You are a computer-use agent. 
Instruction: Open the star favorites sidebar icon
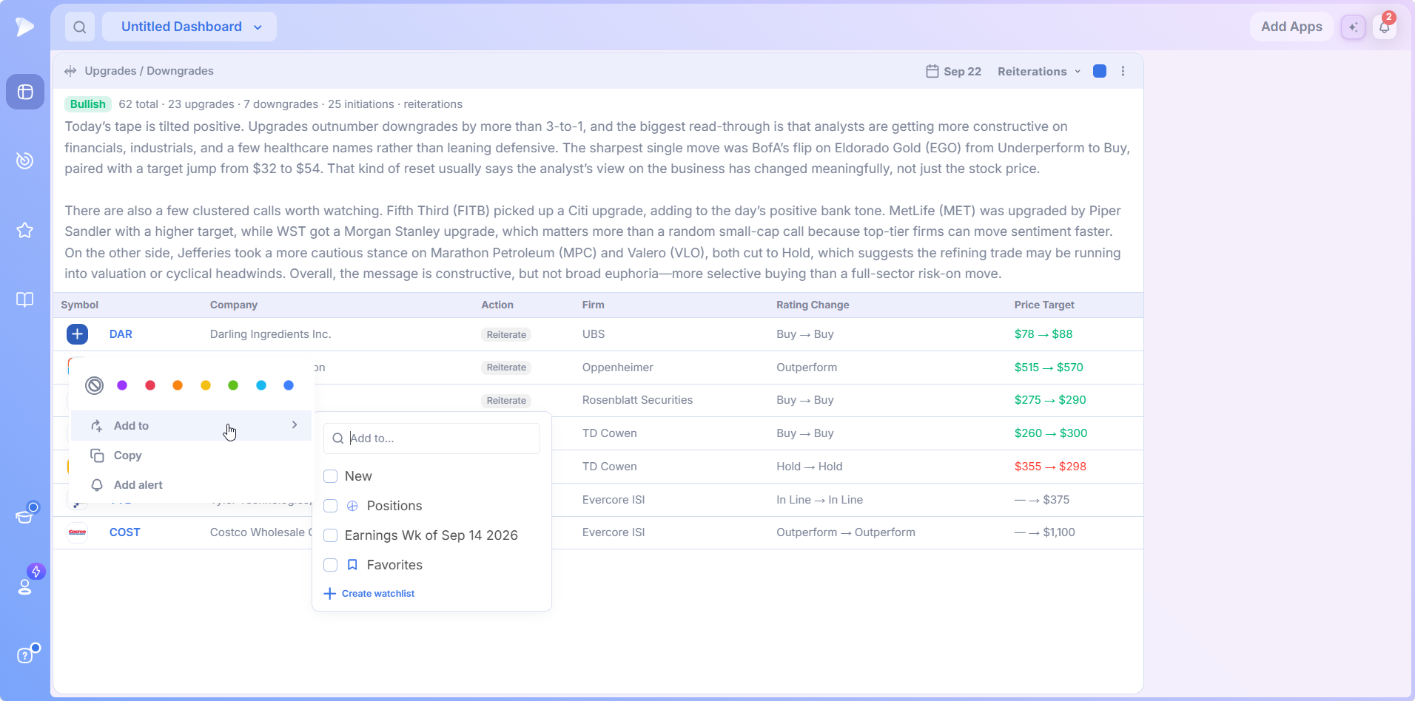(25, 230)
